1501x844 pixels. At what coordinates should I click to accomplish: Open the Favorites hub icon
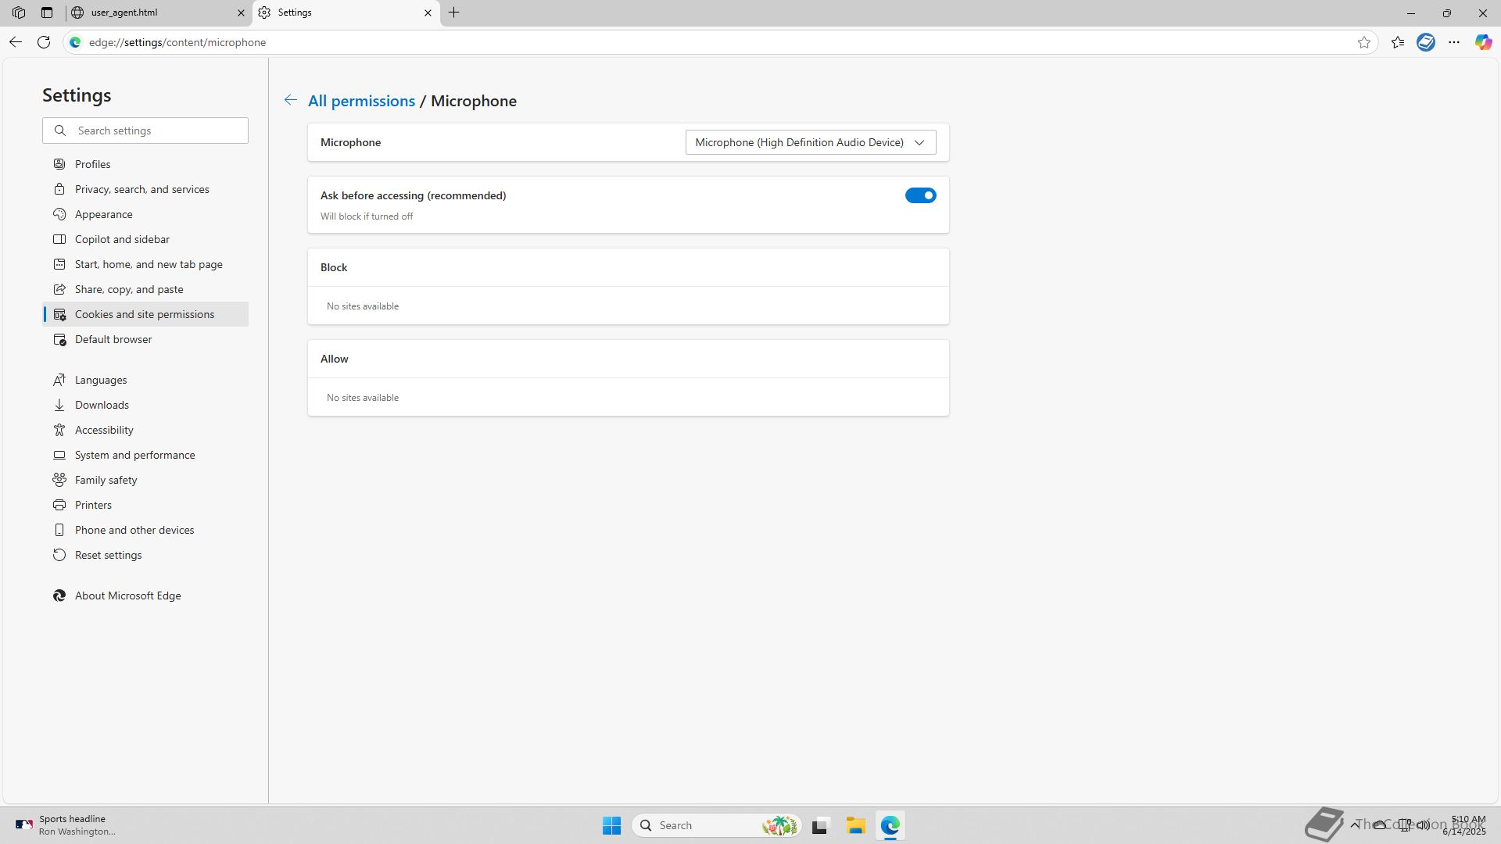point(1398,42)
